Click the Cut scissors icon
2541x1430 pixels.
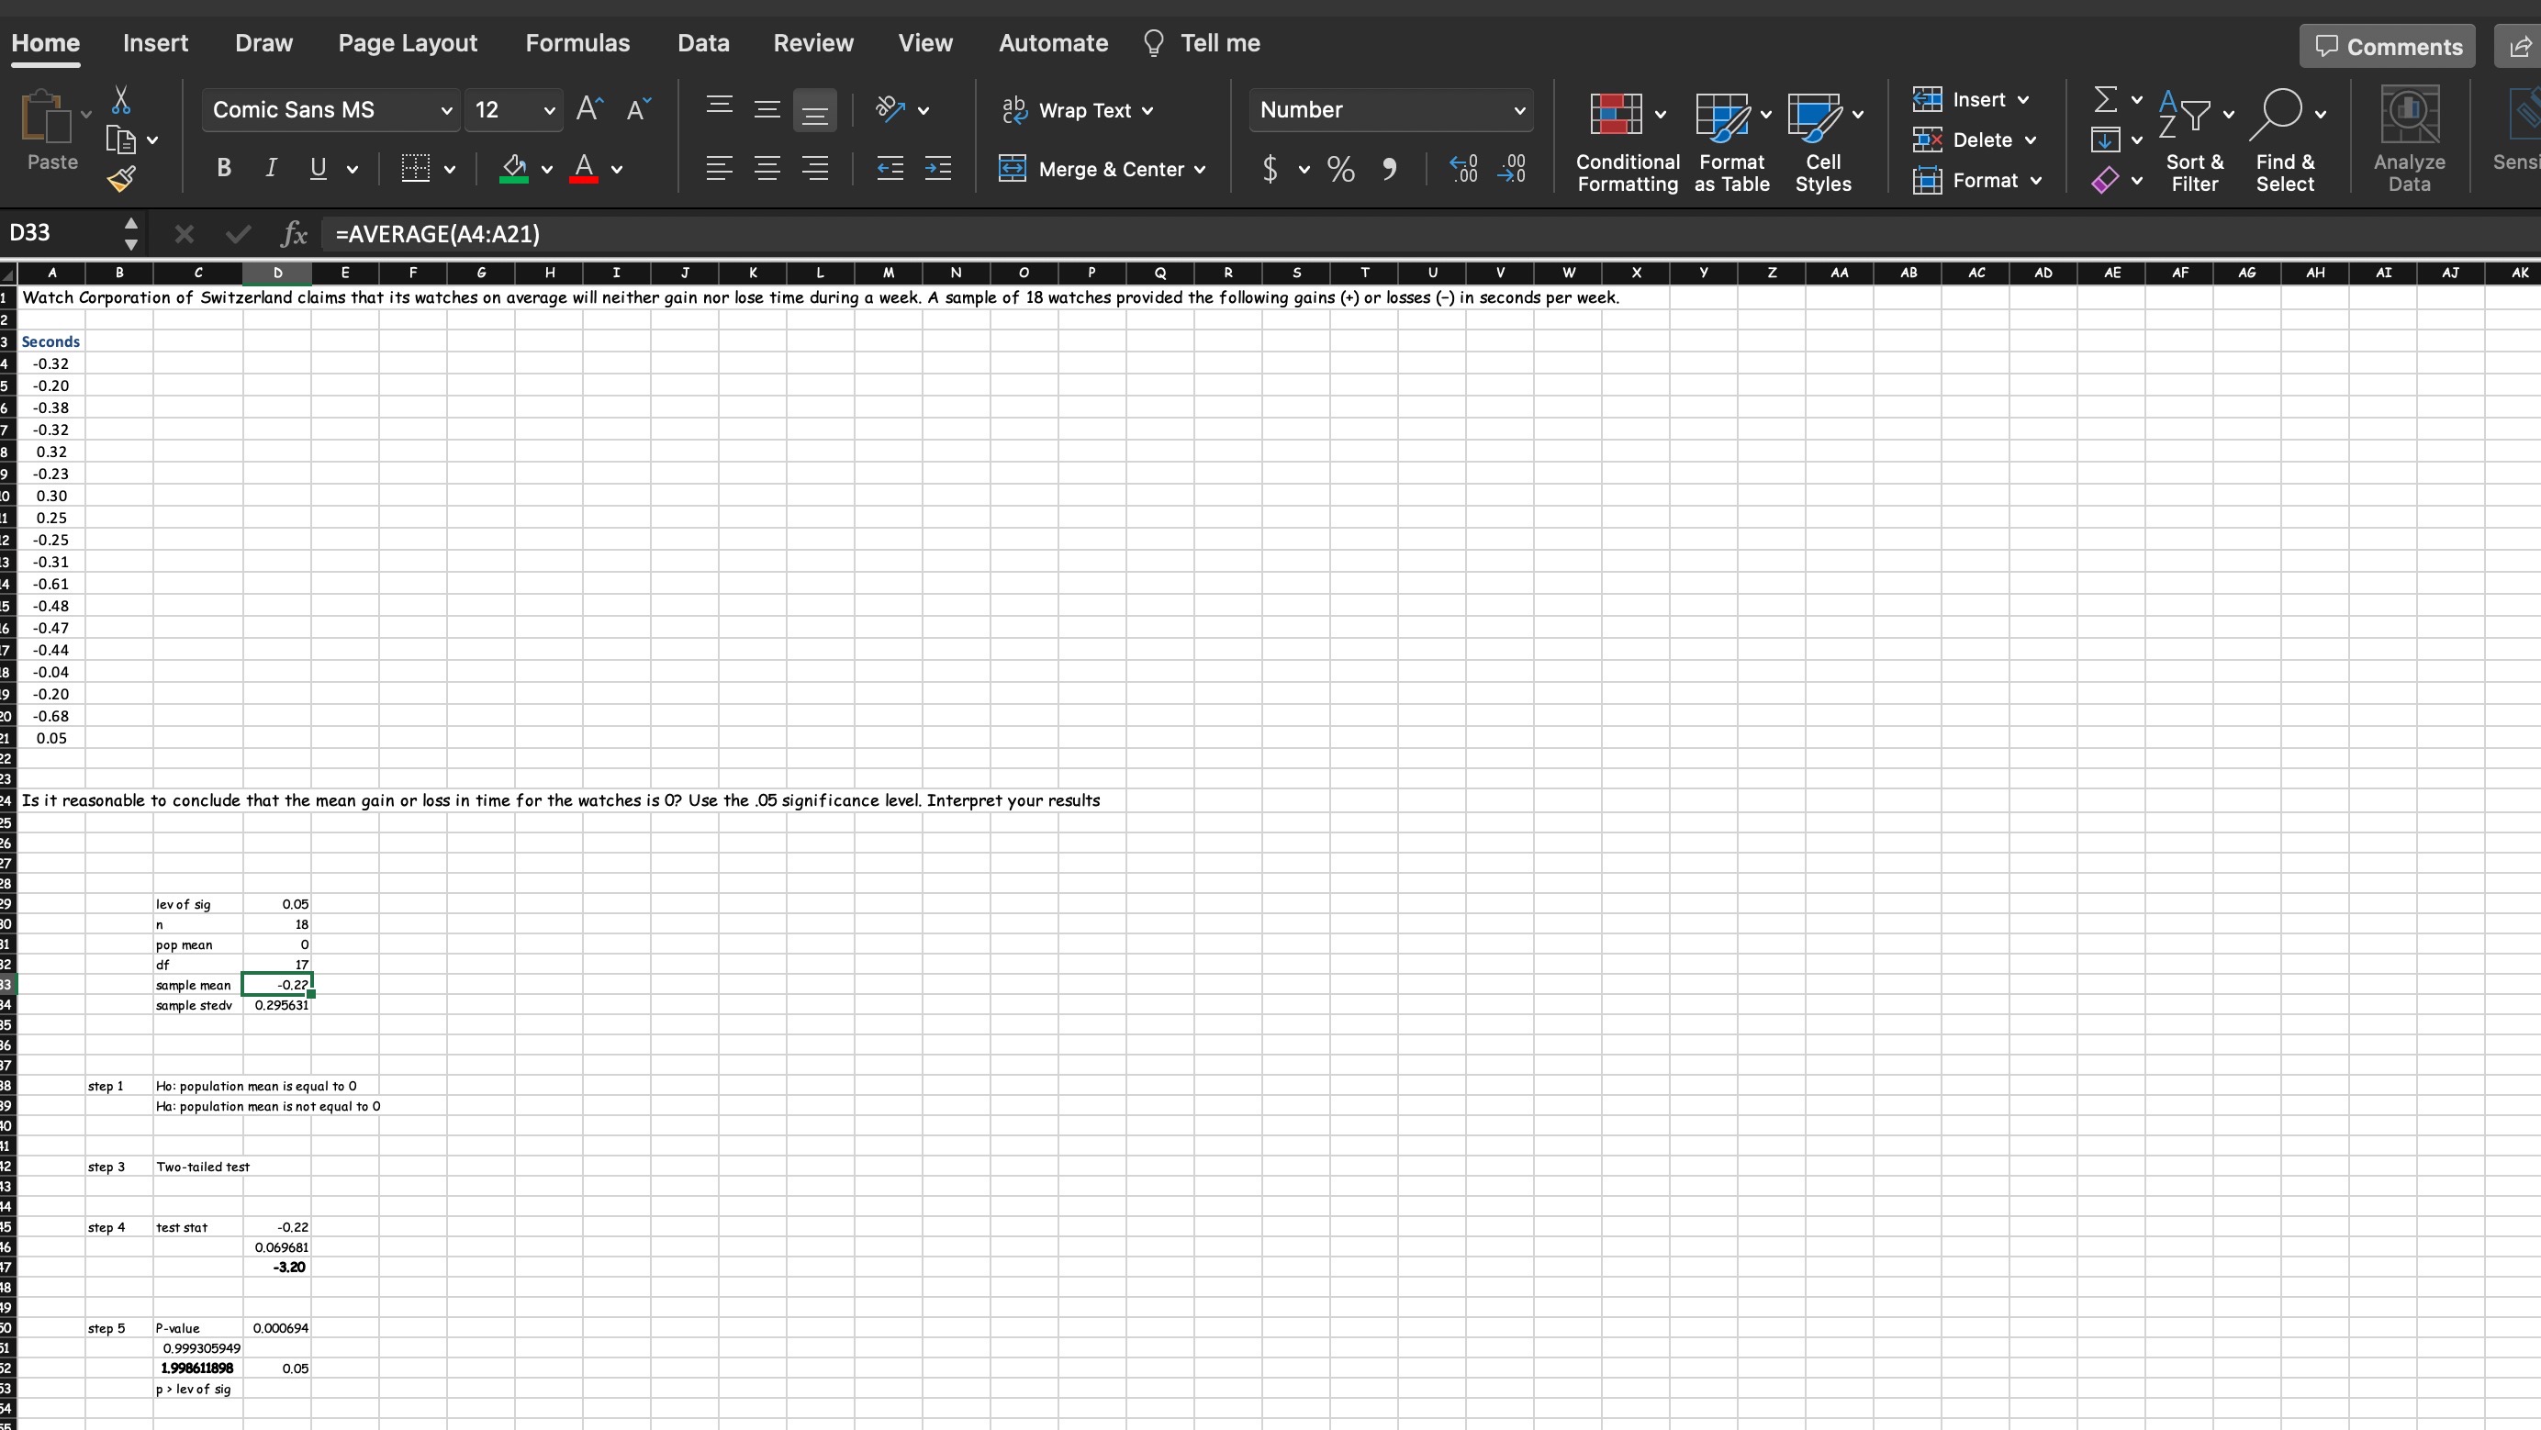[121, 100]
